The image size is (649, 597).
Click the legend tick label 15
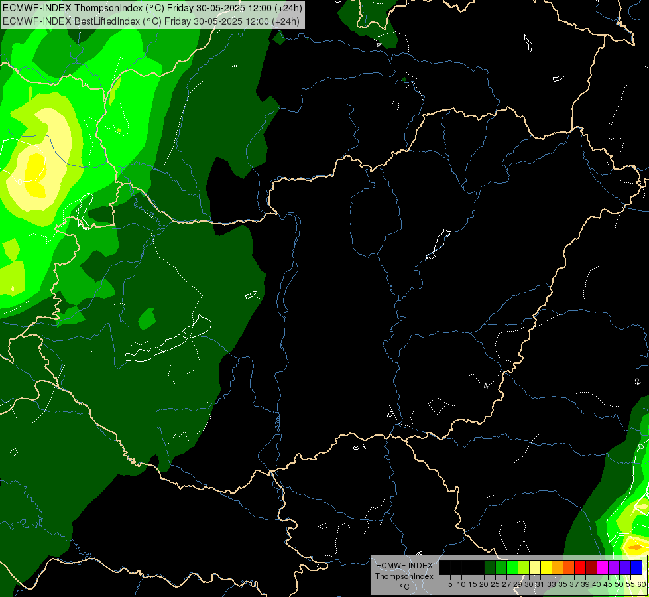473,584
